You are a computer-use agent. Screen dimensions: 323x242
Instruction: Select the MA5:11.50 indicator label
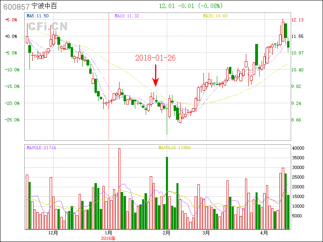(x=38, y=16)
